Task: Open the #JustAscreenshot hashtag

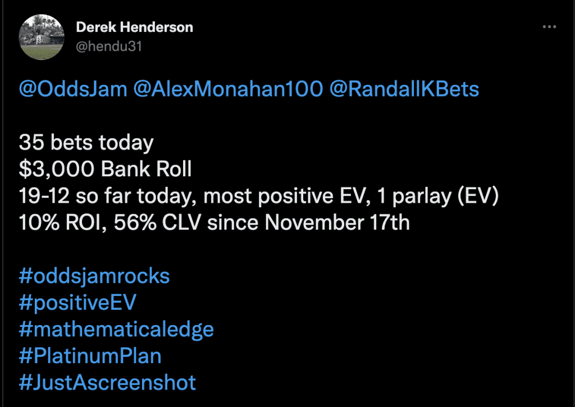Action: tap(107, 383)
